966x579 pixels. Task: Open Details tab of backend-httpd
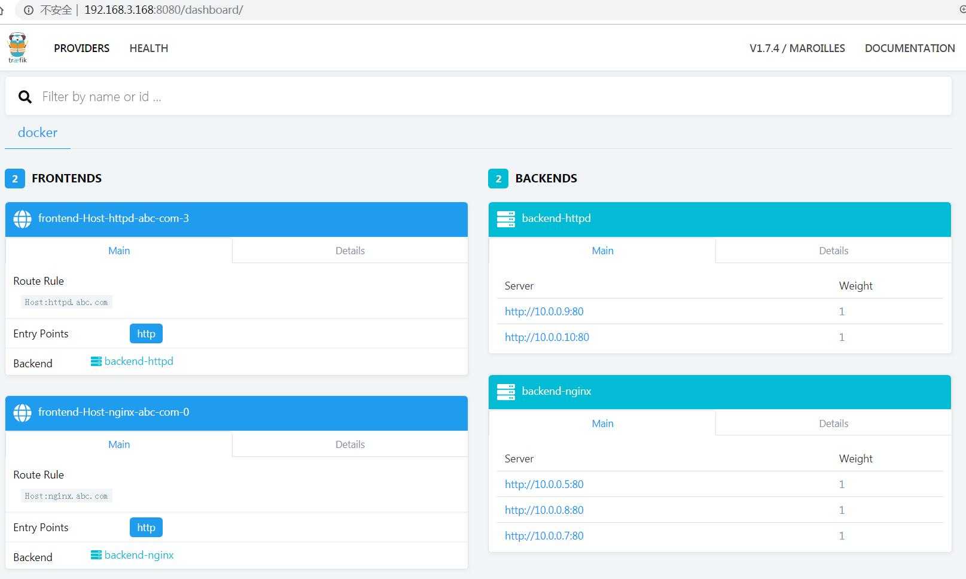[x=833, y=251]
